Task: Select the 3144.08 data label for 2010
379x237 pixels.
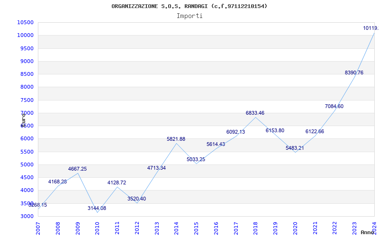Action: [97, 208]
